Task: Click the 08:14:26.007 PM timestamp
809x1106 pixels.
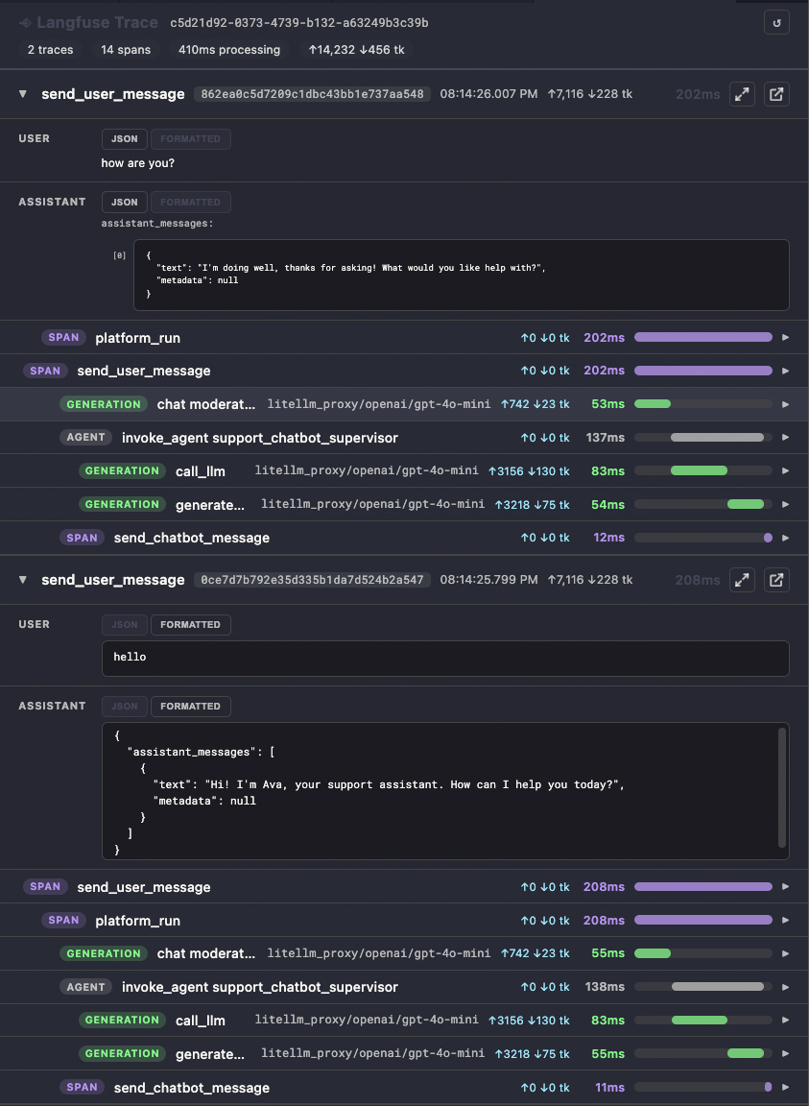Action: (488, 94)
